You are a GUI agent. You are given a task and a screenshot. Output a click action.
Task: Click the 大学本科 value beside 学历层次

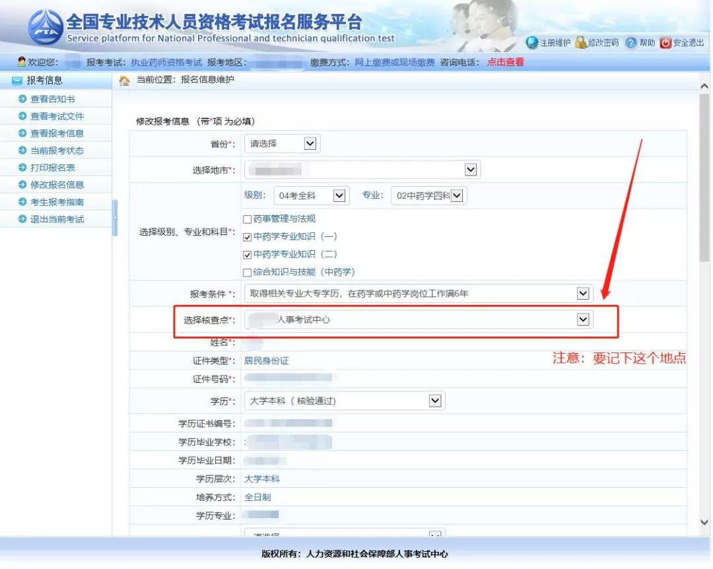pyautogui.click(x=262, y=479)
